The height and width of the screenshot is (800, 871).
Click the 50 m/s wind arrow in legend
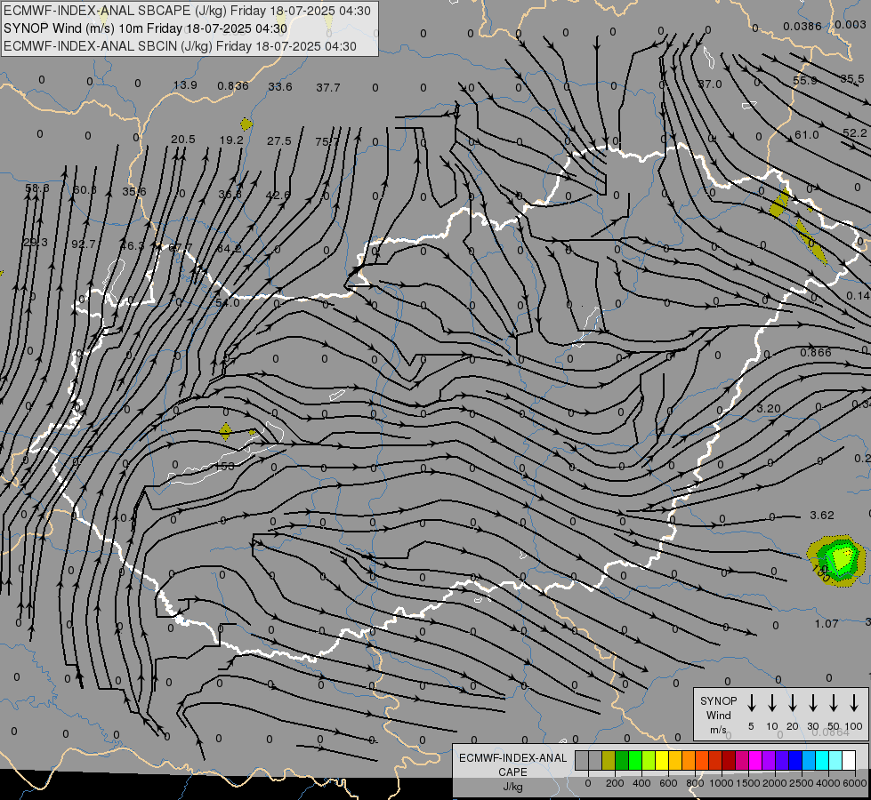(x=834, y=703)
